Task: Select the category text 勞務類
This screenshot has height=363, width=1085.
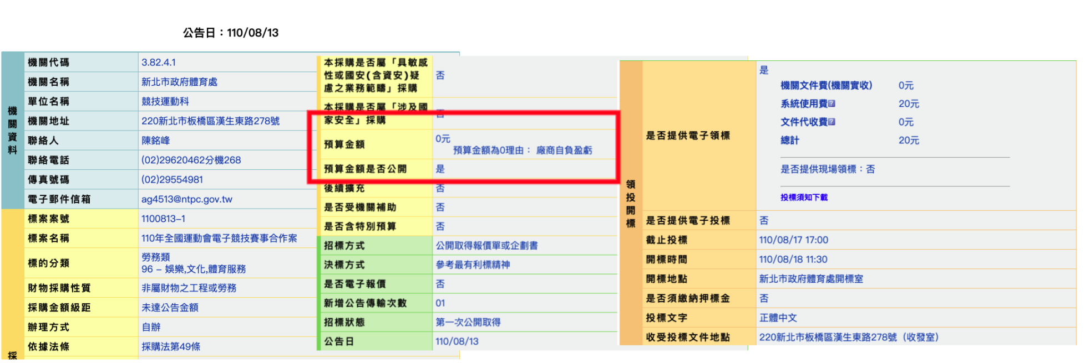Action: pos(156,257)
